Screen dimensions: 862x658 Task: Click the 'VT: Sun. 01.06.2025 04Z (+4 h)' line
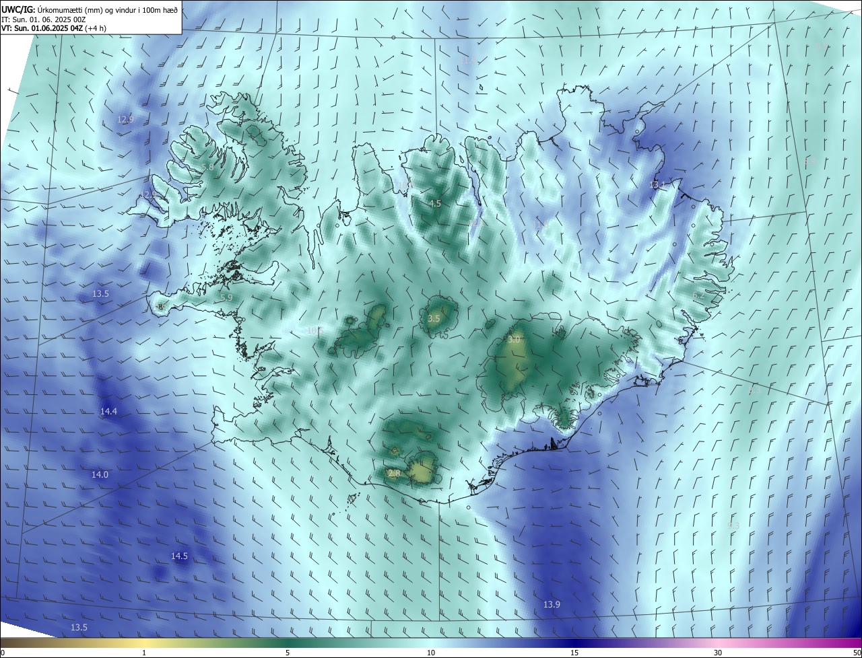coord(53,28)
